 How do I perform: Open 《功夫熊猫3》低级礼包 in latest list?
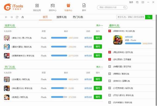click(122, 103)
